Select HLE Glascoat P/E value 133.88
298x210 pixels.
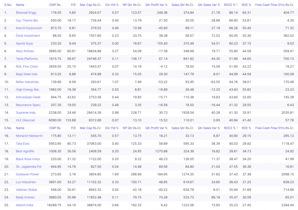(70, 120)
